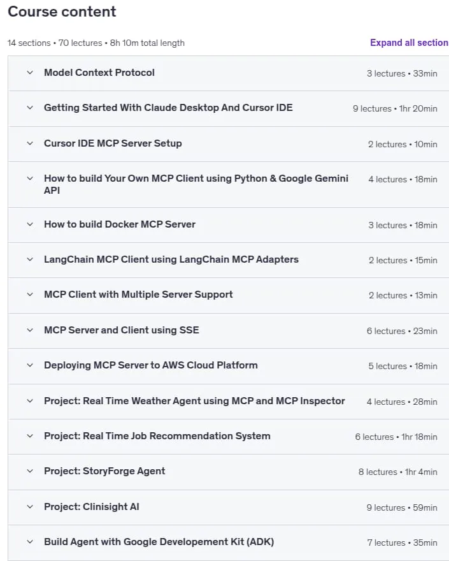Screen dimensions: 449x561
Task: Expand chevron for Real Time Job Recommendation System
Action: coord(30,436)
